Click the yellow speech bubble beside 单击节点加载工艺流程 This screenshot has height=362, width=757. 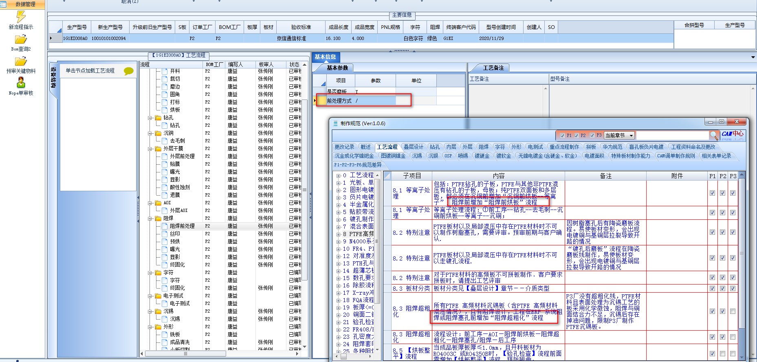tap(129, 71)
